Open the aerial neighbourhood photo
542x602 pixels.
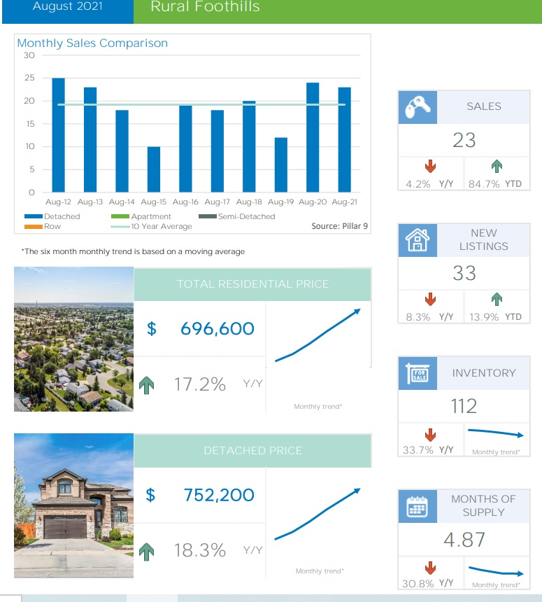coord(73,339)
